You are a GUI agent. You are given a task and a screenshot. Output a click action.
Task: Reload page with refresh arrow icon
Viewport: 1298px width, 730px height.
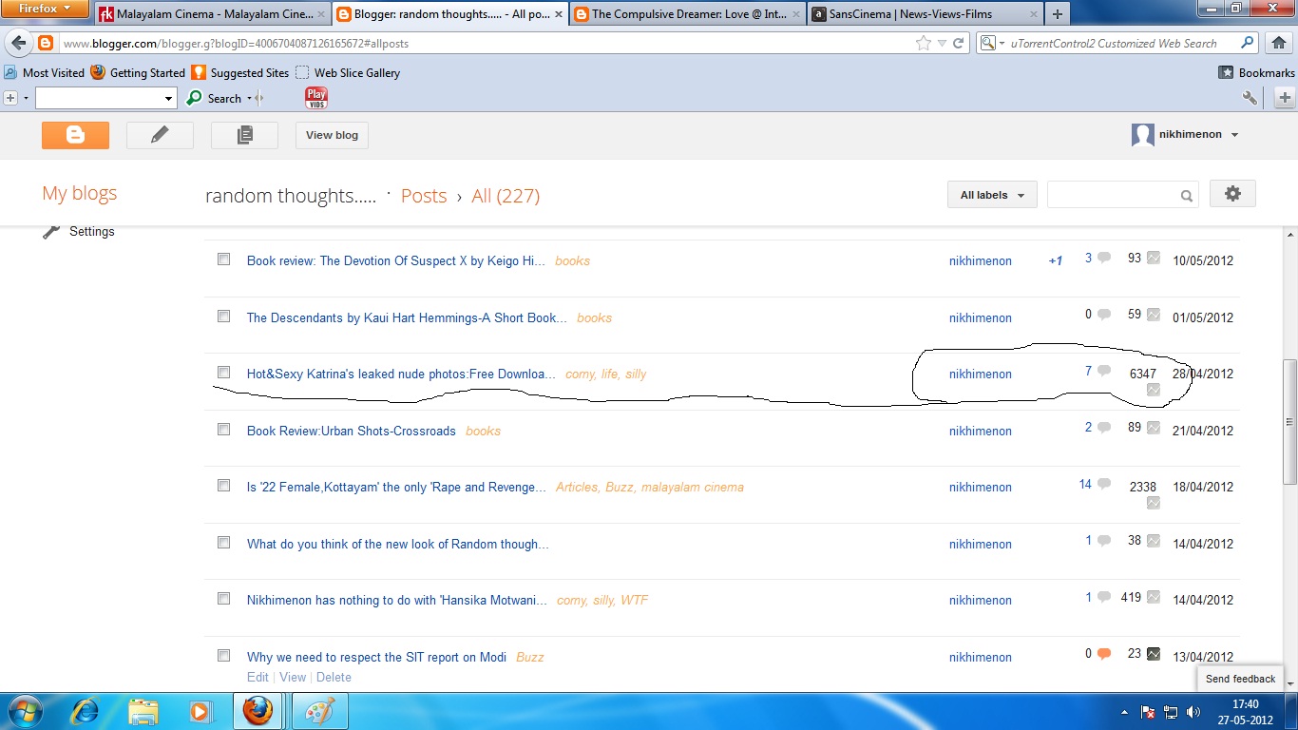[x=959, y=43]
